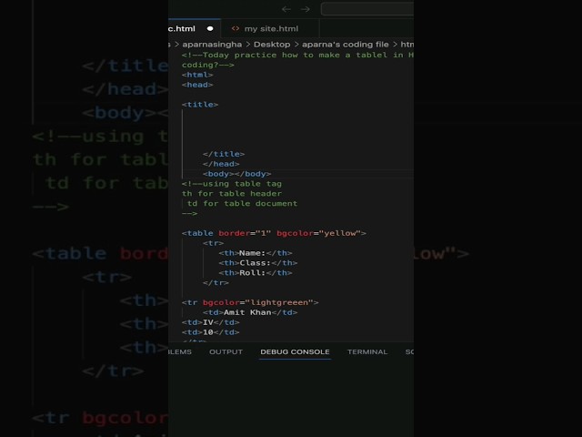Click the <th>Roll:</th> line
The height and width of the screenshot is (437, 582).
[x=256, y=273]
